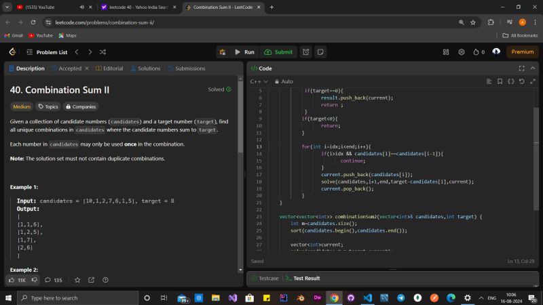Click the Run button
The image size is (543, 305).
pyautogui.click(x=244, y=52)
